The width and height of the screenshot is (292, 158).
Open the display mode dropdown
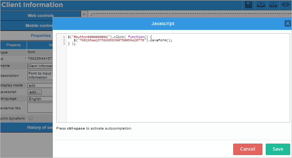[40, 85]
